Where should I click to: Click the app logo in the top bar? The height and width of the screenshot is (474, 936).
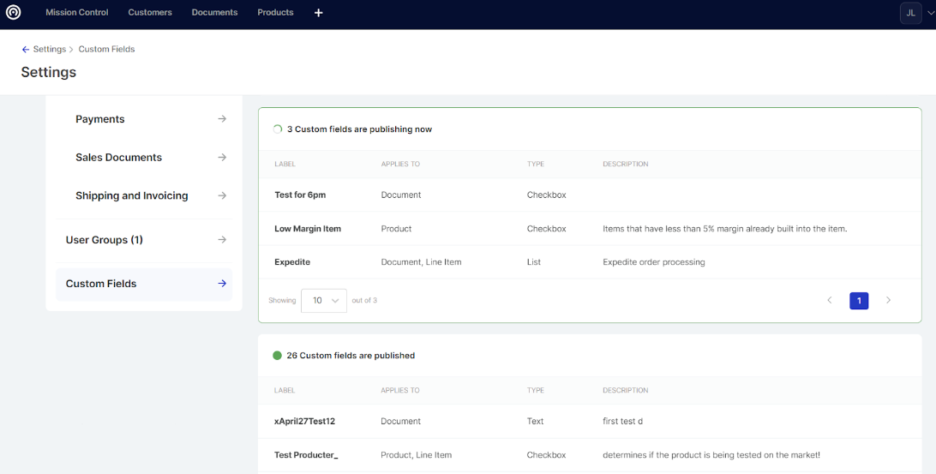pyautogui.click(x=13, y=13)
